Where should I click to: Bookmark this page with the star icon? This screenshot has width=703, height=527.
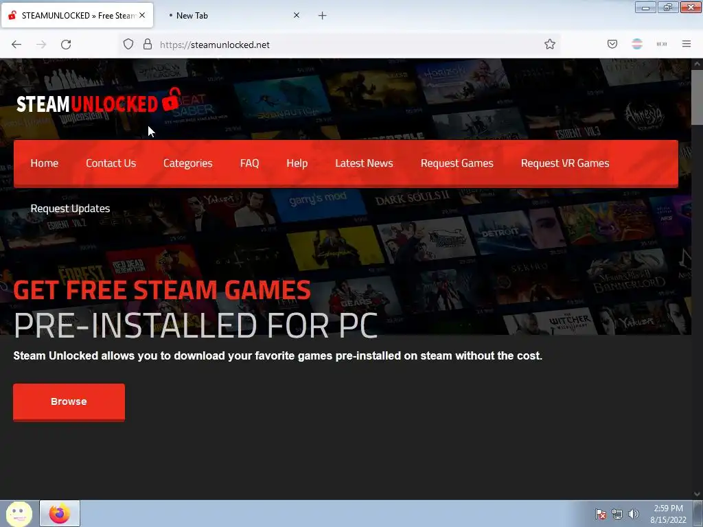(x=550, y=45)
